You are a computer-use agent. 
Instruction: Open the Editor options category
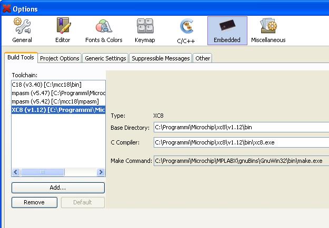(x=63, y=30)
